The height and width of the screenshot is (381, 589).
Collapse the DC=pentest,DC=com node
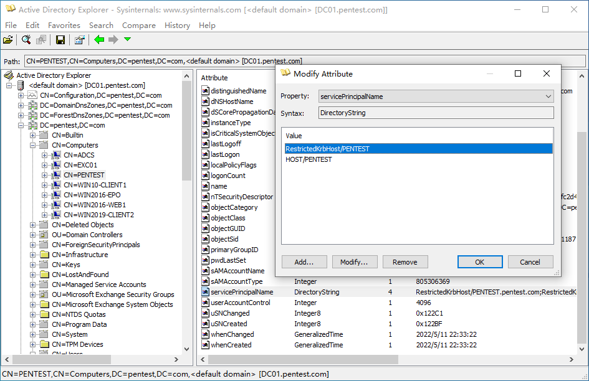coord(21,125)
